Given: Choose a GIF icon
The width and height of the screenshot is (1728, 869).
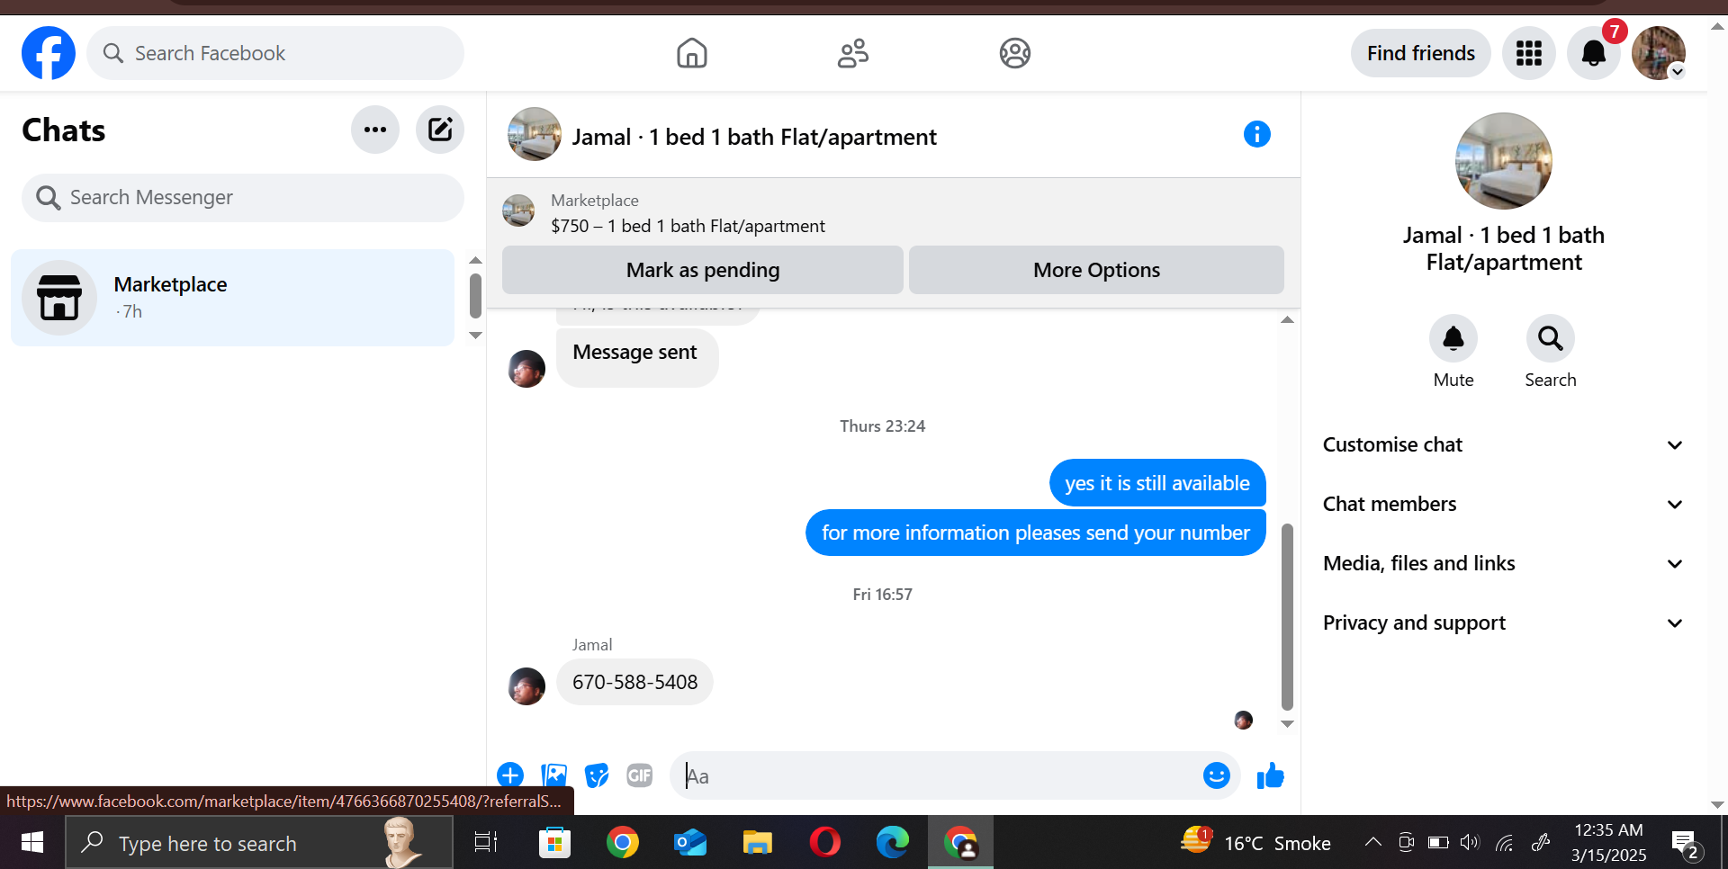Looking at the screenshot, I should (x=640, y=775).
